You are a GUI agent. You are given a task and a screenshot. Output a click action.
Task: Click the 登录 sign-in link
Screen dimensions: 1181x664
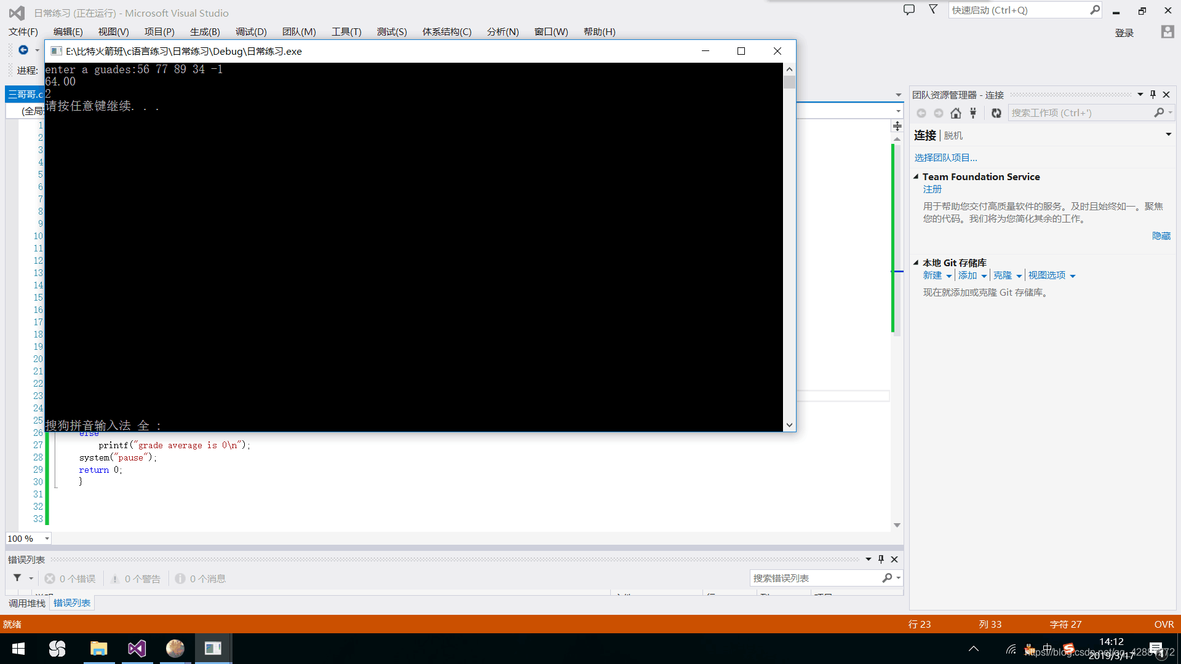click(1124, 33)
